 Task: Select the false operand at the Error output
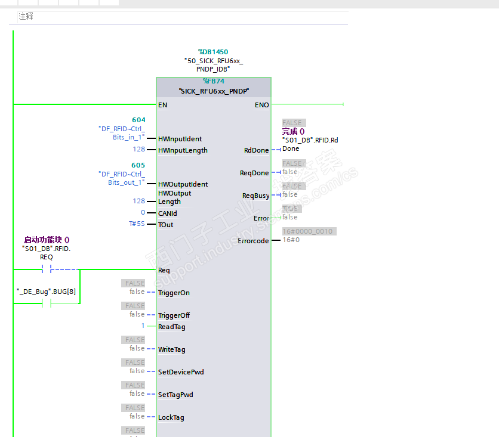(x=289, y=218)
